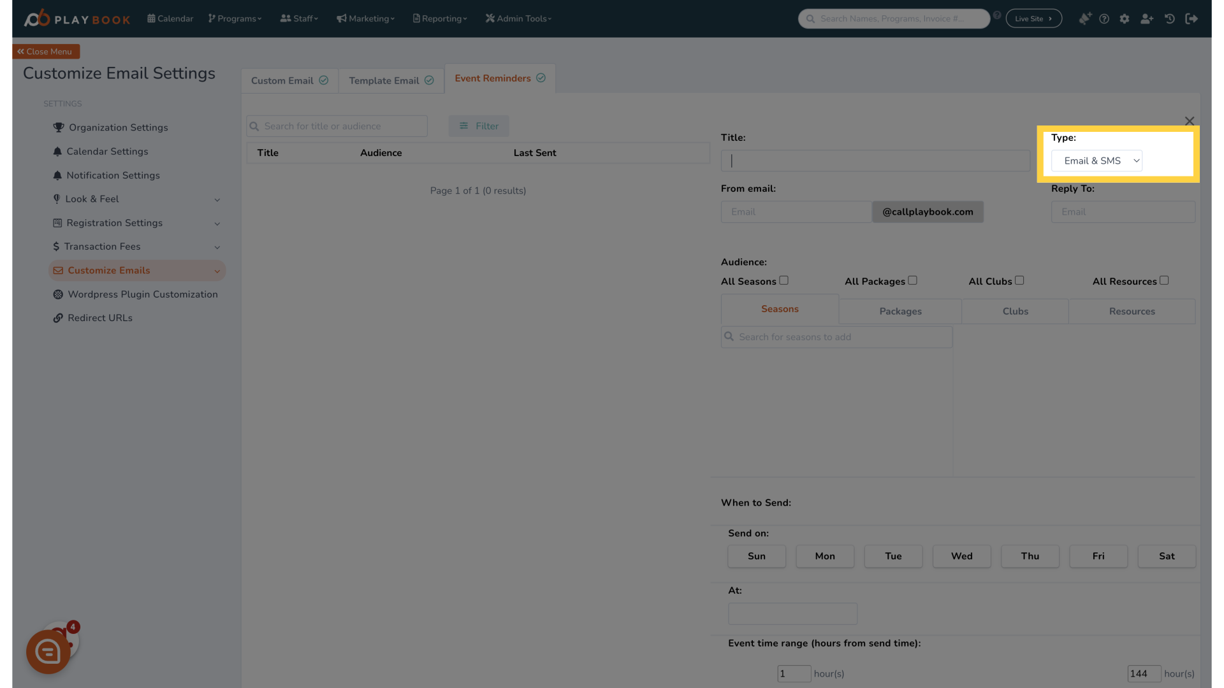The width and height of the screenshot is (1224, 688).
Task: Toggle the All Seasons checkbox
Action: click(783, 280)
